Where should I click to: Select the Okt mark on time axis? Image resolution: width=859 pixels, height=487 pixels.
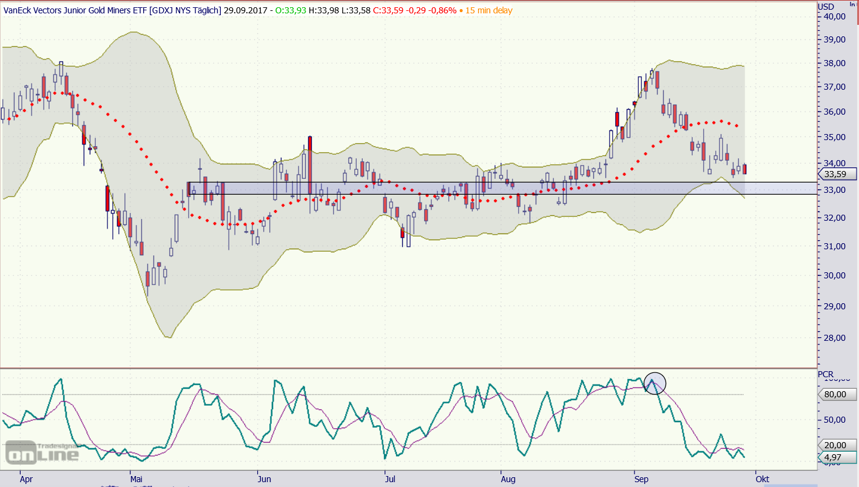[762, 479]
